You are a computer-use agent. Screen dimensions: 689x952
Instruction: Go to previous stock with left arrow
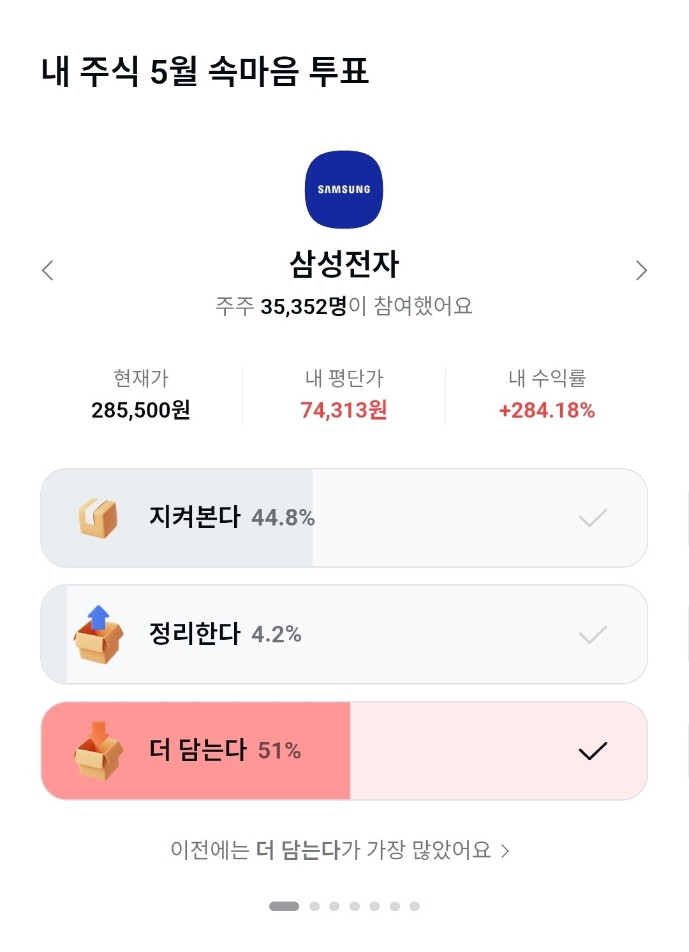pos(47,270)
